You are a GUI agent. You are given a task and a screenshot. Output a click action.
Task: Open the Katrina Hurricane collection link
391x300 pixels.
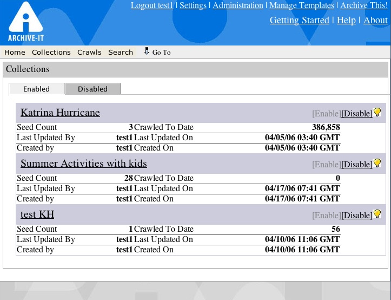click(60, 113)
